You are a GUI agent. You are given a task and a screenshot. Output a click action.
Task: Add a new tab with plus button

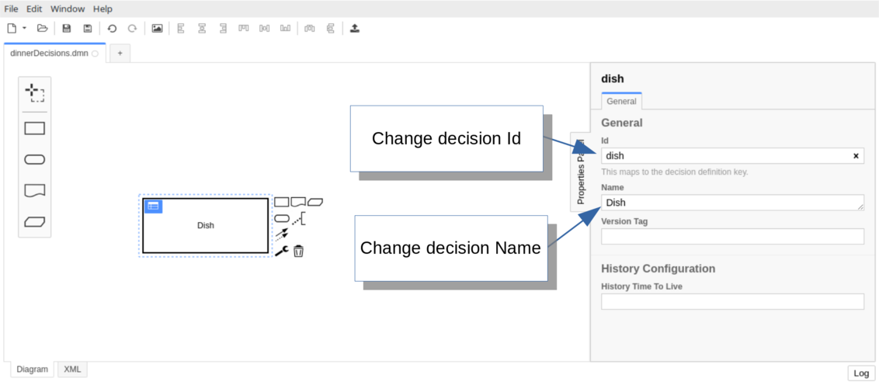[120, 53]
